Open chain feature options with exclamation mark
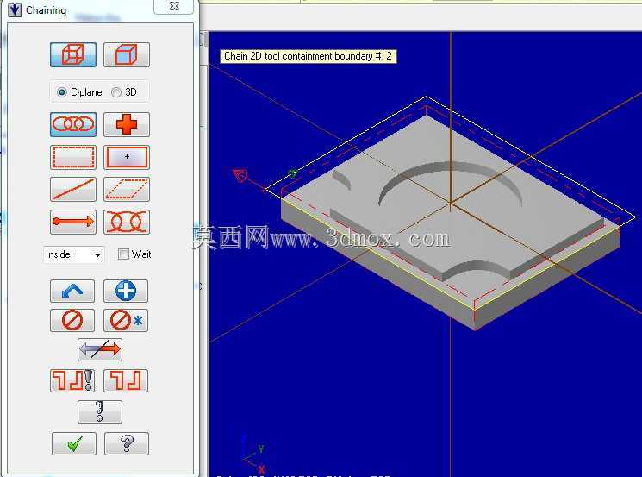The height and width of the screenshot is (477, 642). (72, 380)
